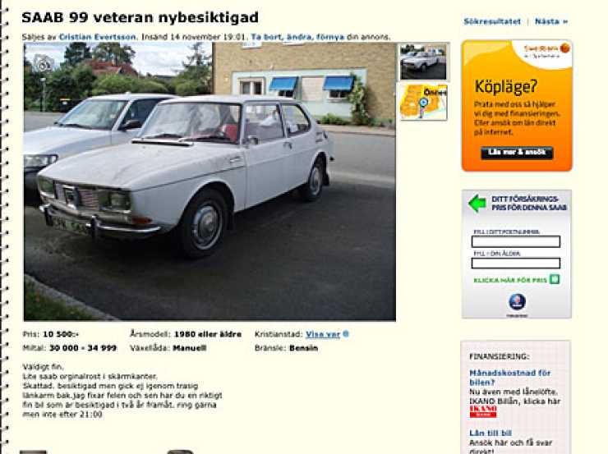The width and height of the screenshot is (608, 454).
Task: Open the car photo thumbnail
Action: tap(423, 62)
